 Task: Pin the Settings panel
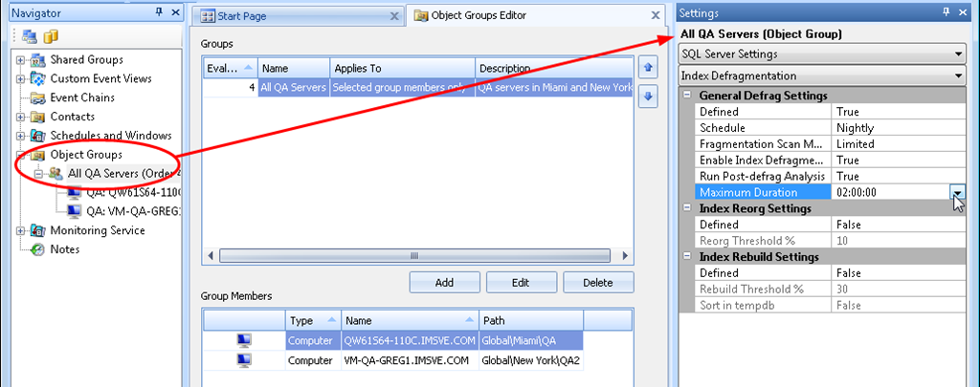(x=947, y=11)
